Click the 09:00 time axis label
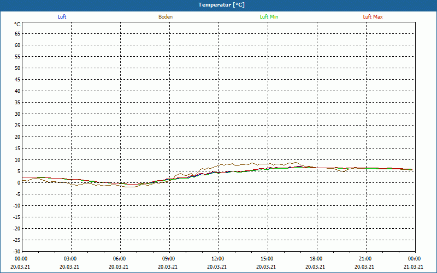Image resolution: width=437 pixels, height=273 pixels. (168, 259)
